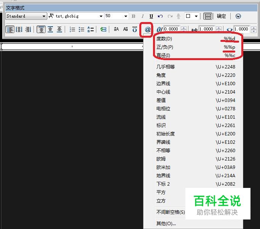This screenshot has width=260, height=229.
Task: Choose 不间断空格(S) menu entry
Action: coord(171,212)
